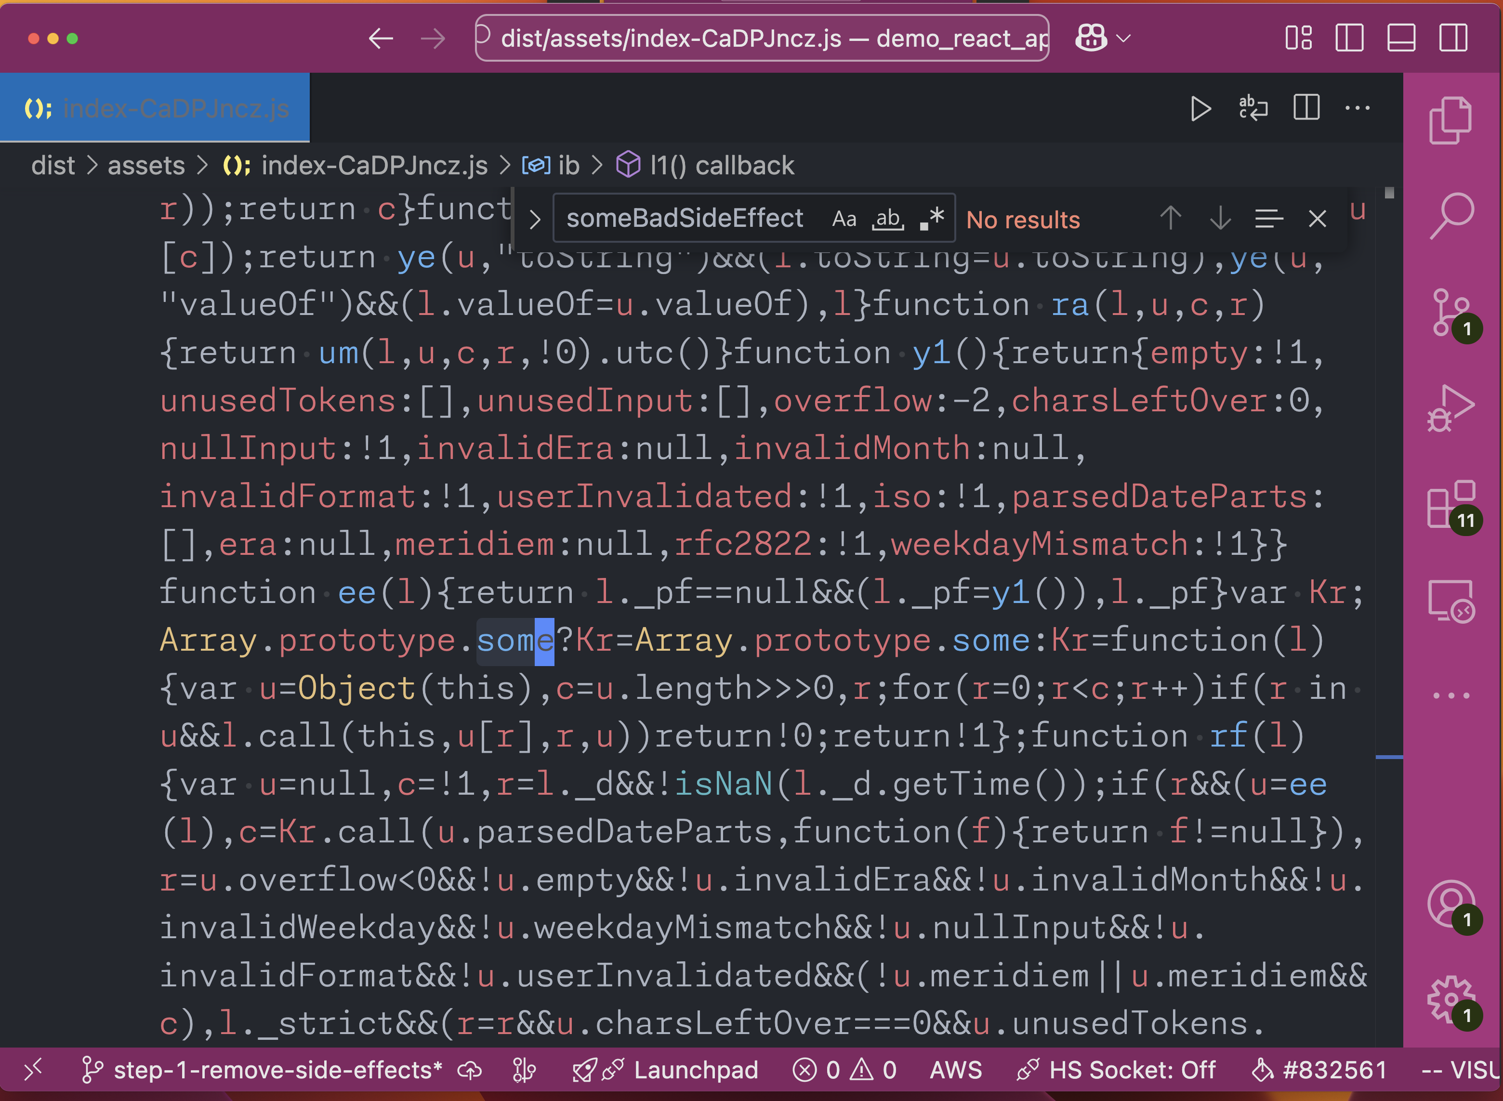Image resolution: width=1503 pixels, height=1101 pixels.
Task: Run the current file with play icon
Action: click(1200, 109)
